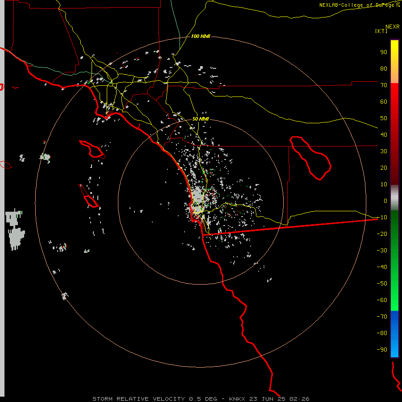402x402 pixels.
Task: Click the STORM RELATIVE VELOCITY caption text
Action: pyautogui.click(x=138, y=399)
